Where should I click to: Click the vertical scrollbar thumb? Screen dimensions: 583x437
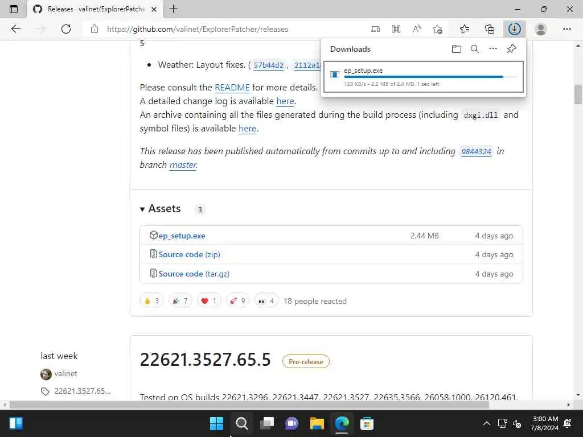click(577, 94)
